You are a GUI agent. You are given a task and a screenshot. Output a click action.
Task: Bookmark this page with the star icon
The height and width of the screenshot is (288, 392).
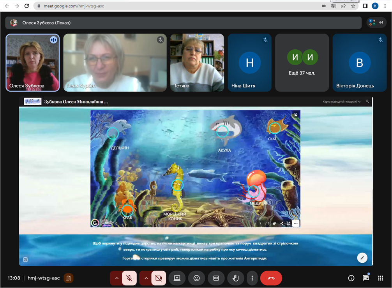[353, 6]
